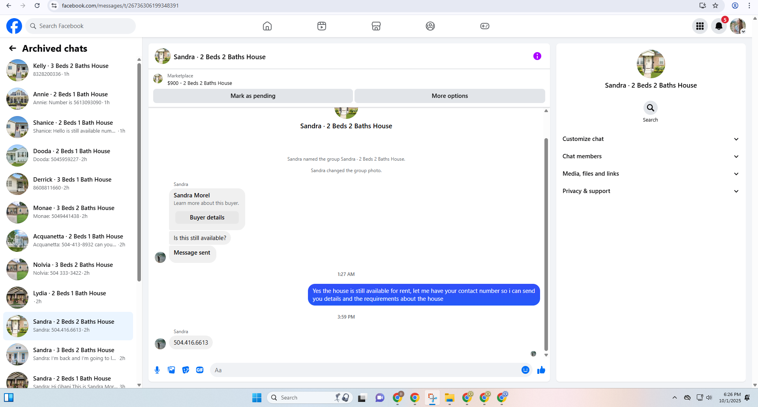Reload the browser page
Screen dimensions: 758x407
pos(37,6)
